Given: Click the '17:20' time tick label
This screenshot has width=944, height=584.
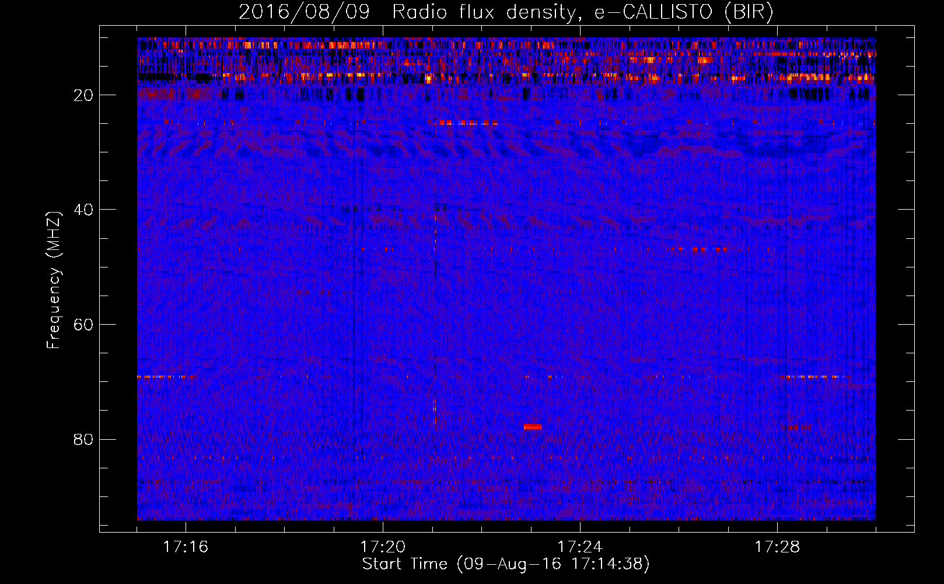Looking at the screenshot, I should (383, 547).
